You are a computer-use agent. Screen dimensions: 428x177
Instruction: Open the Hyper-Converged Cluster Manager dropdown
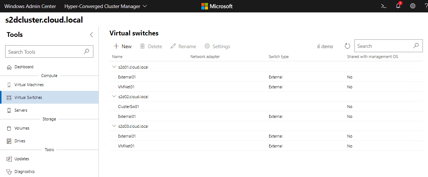click(105, 6)
